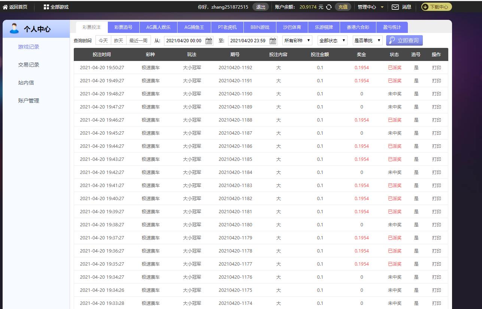Viewport: 482px width, 309px height.
Task: Click username zhang251872515
Action: [229, 7]
